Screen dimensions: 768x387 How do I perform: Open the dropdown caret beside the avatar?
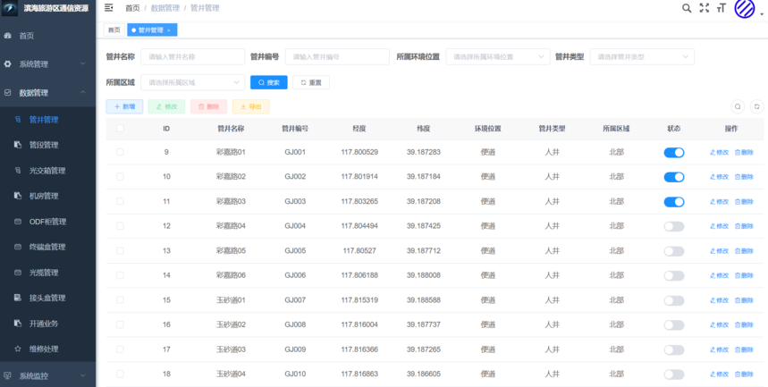[x=762, y=14]
